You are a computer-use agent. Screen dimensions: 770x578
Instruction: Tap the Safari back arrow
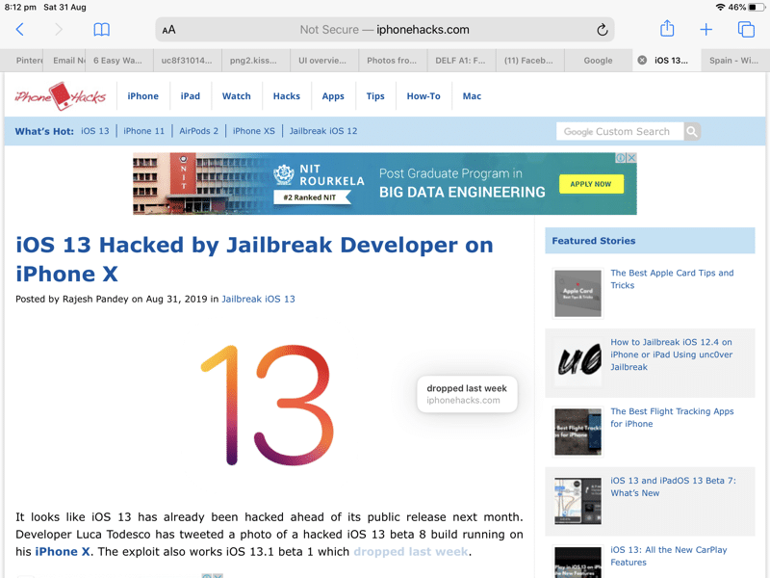[20, 30]
